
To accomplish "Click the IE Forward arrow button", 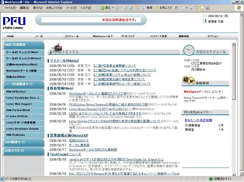I will (x=117, y=8).
